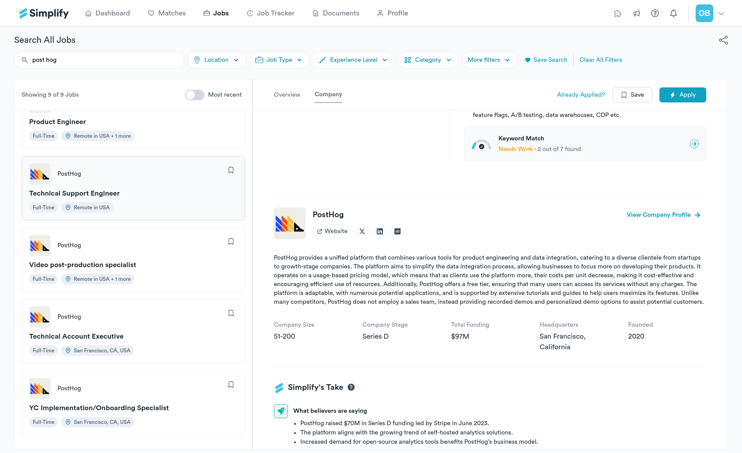
Task: Open the extension puzzle piece icon
Action: click(617, 13)
